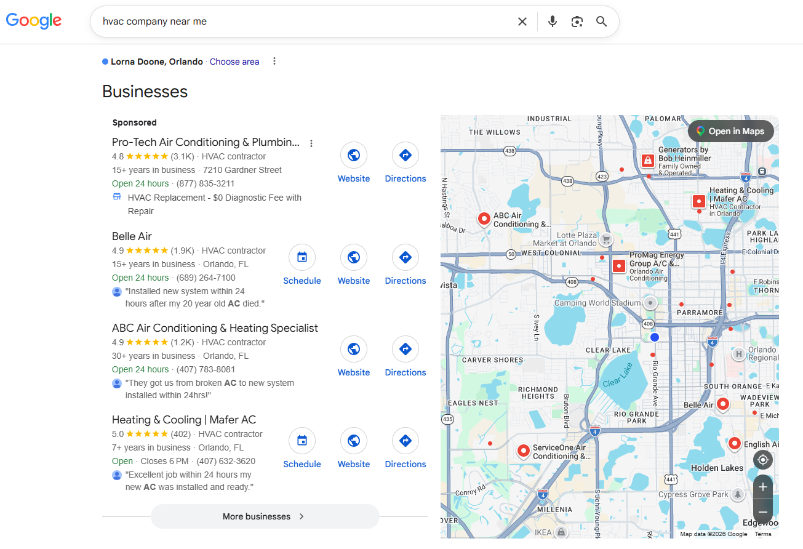Go to Google homepage via logo

click(x=34, y=21)
